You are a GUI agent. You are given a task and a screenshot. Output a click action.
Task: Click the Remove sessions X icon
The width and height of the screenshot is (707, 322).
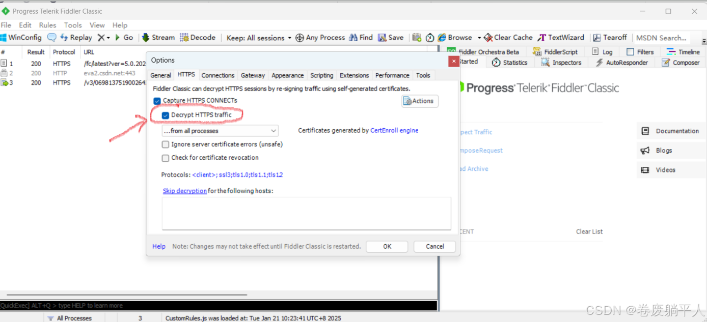(x=101, y=38)
